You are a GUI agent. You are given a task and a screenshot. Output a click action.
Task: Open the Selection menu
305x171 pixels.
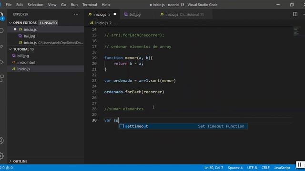[35, 5]
